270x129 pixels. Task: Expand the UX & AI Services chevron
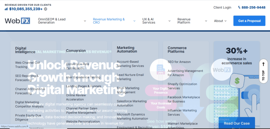tap(170, 21)
